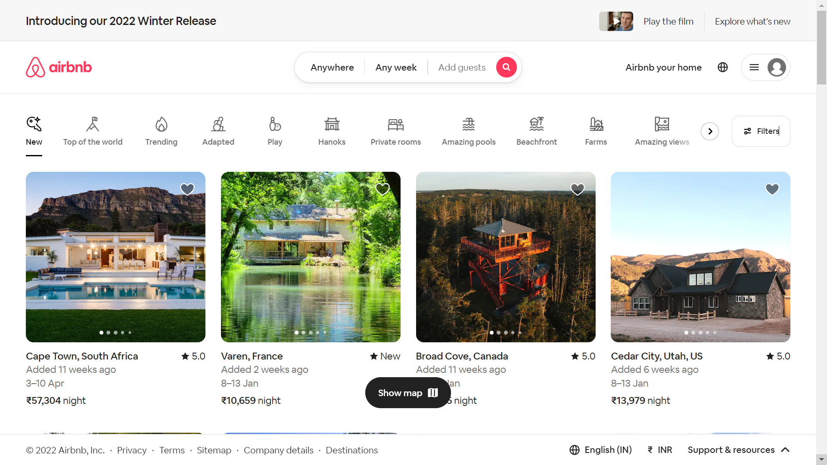Select the New category tab
This screenshot has width=827, height=465.
click(34, 131)
